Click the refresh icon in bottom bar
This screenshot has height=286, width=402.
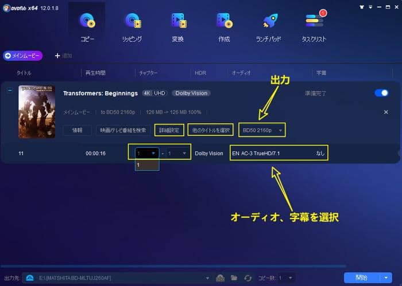point(248,278)
